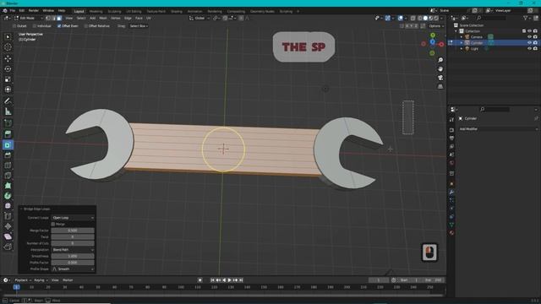Select the Smooth tool
This screenshot has height=304, width=541.
pos(8,206)
